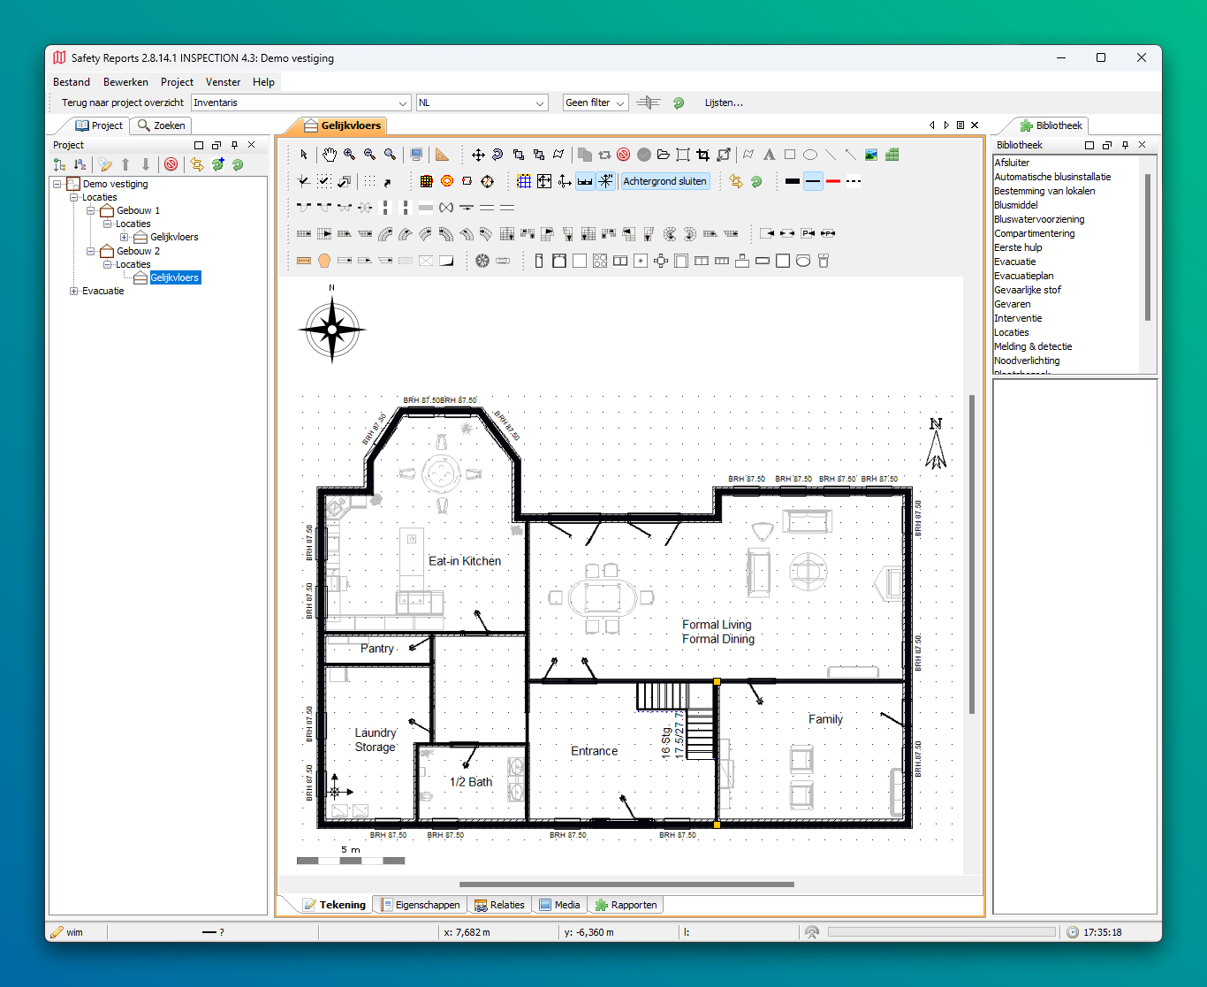Click the red prohibition icon in Project panel
This screenshot has width=1207, height=987.
pyautogui.click(x=171, y=164)
